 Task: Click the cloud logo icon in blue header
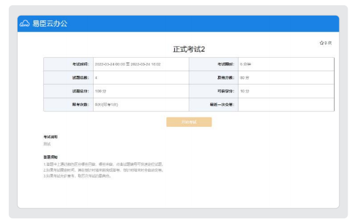pos(25,23)
